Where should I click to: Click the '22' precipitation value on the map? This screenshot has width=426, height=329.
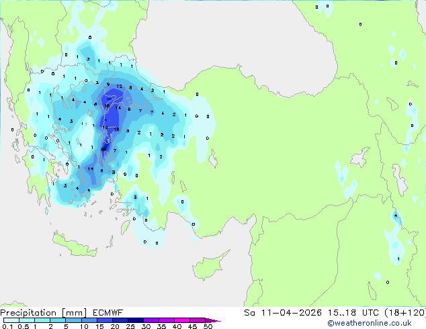click(103, 149)
